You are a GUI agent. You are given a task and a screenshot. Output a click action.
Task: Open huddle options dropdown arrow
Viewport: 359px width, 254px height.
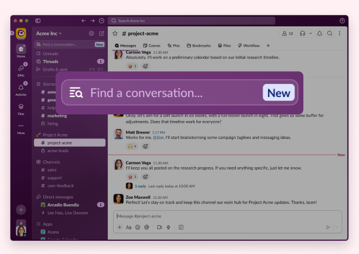311,34
